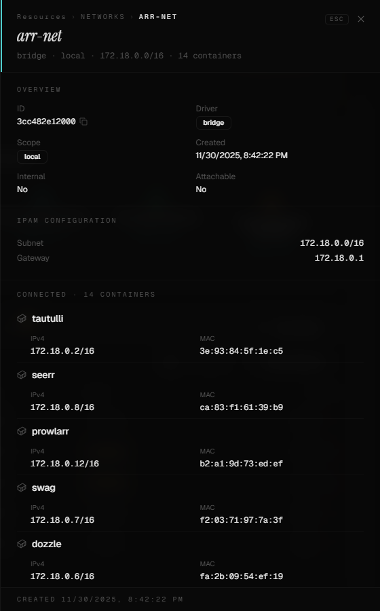Navigate to NETWORKS breadcrumb item
Viewport: 380px width, 611px height.
coord(102,17)
